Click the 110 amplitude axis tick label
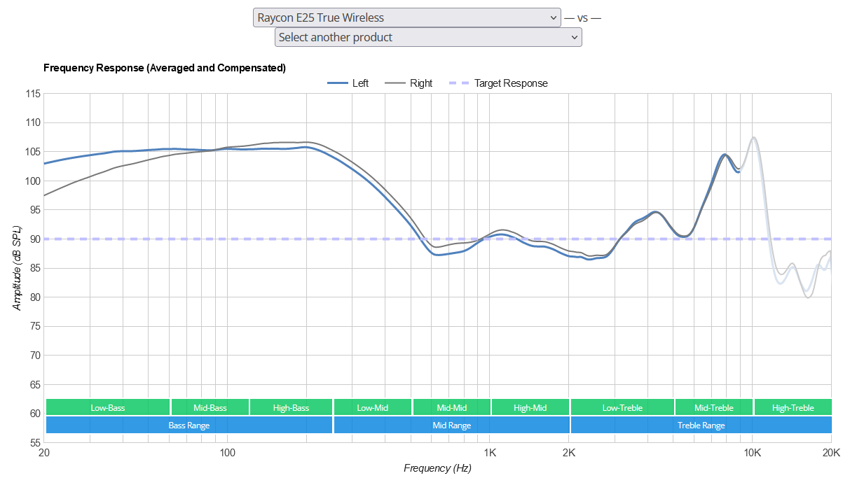The height and width of the screenshot is (485, 857). coord(32,122)
